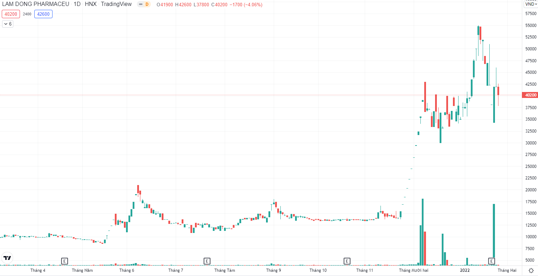Click the Tháng 10 time axis label
The width and height of the screenshot is (538, 276).
(x=318, y=270)
